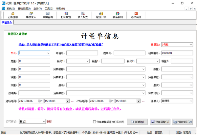Open the 业务 menu
The width and height of the screenshot is (197, 135).
tap(37, 8)
